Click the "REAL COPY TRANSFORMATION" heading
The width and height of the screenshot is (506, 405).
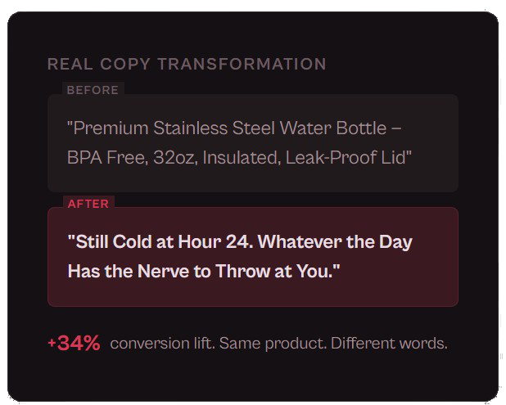point(187,64)
